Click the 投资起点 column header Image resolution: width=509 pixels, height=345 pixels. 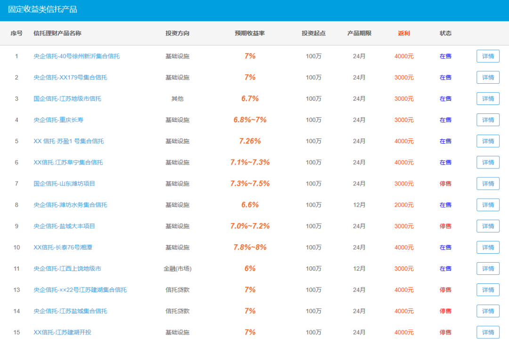[313, 33]
